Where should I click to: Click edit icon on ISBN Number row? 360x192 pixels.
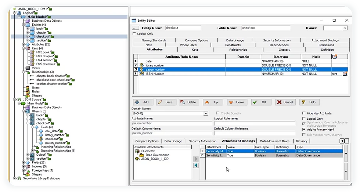[345, 74]
